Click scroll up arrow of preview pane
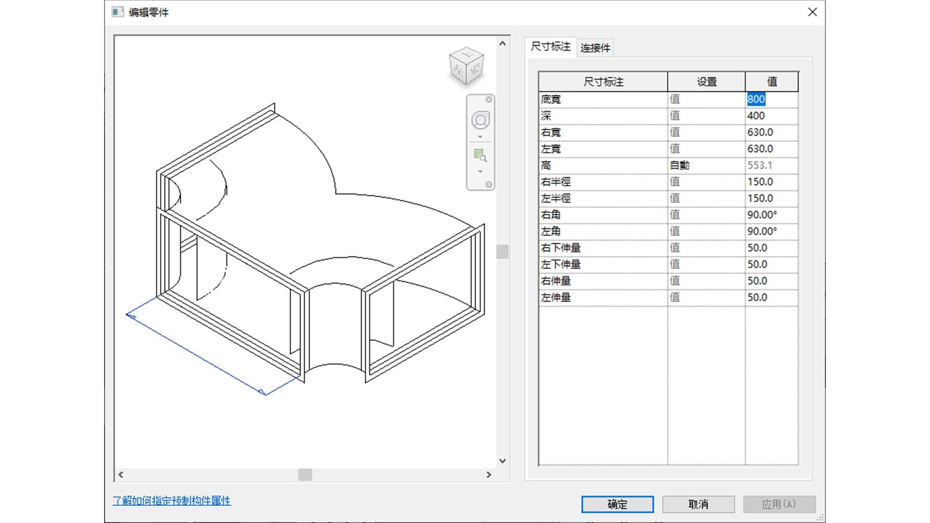930x523 pixels. [x=502, y=44]
